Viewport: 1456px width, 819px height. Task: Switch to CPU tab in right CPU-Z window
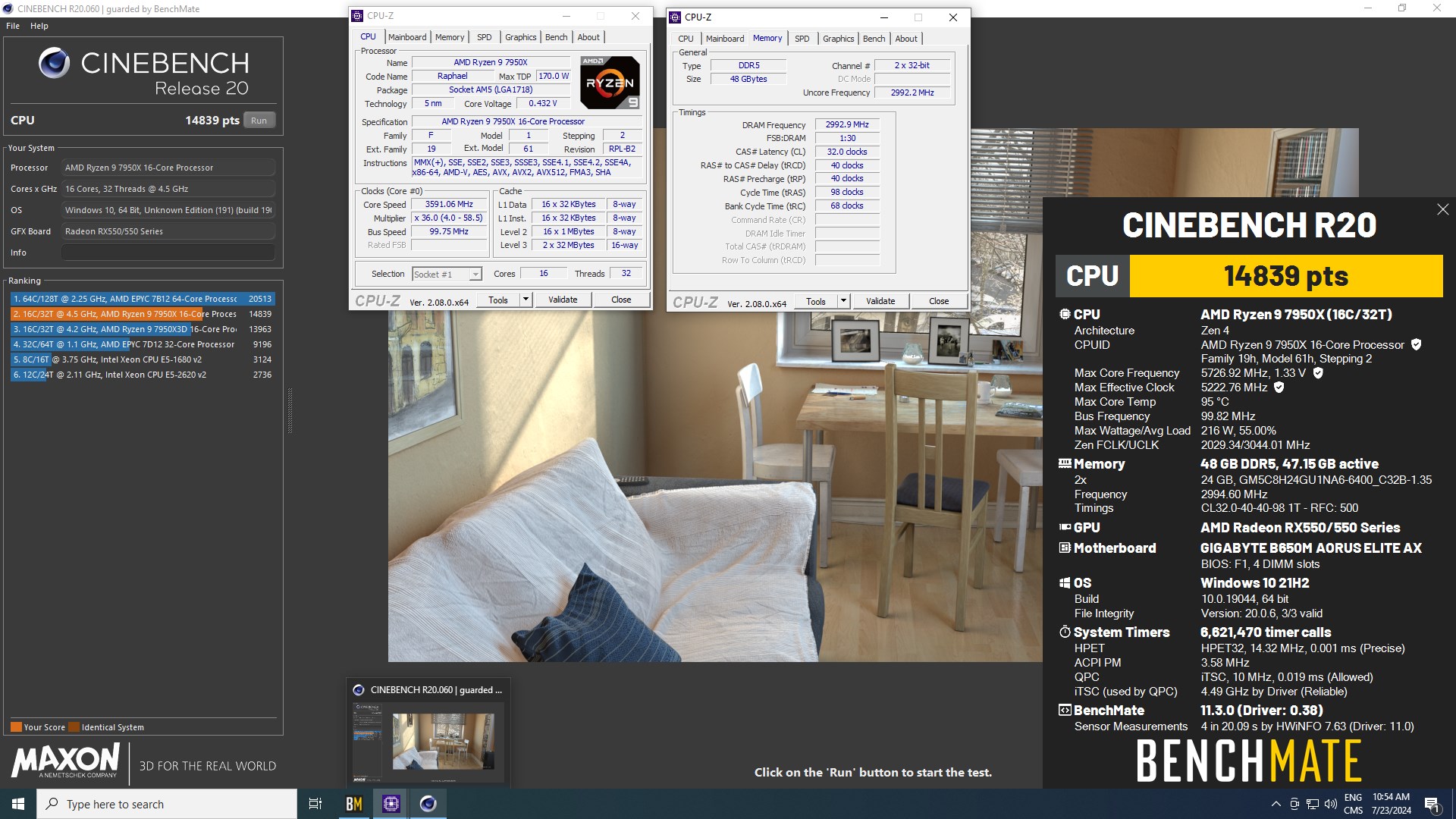[686, 39]
